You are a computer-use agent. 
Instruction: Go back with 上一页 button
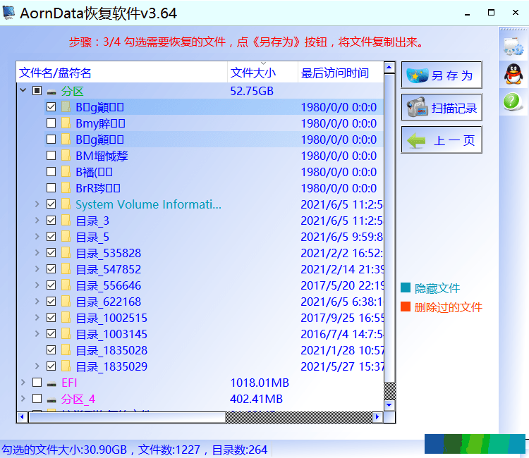(442, 140)
